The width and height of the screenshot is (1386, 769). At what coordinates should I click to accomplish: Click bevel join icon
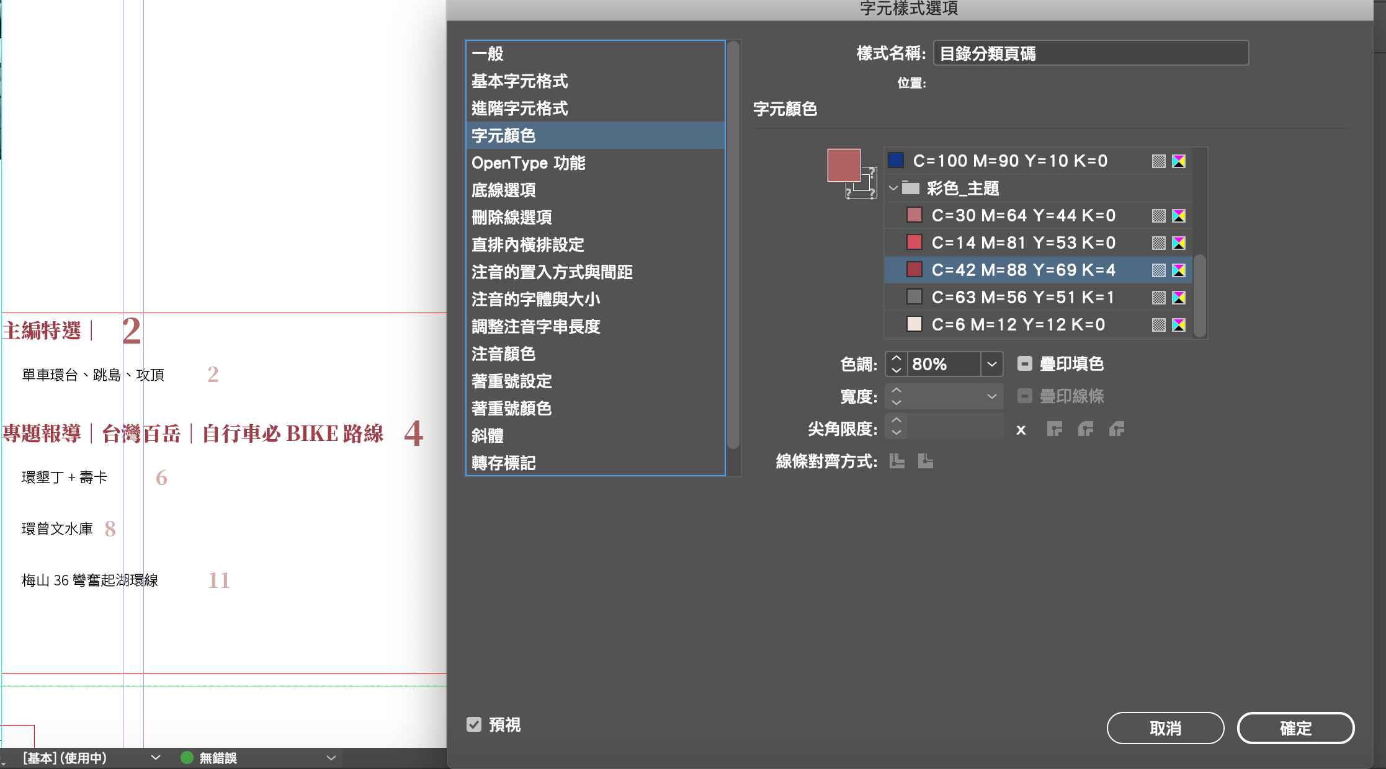click(1116, 429)
